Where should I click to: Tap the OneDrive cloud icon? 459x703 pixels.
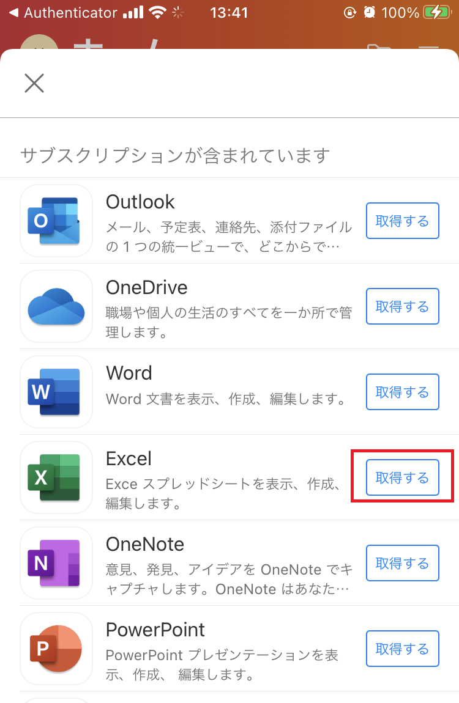(x=56, y=306)
